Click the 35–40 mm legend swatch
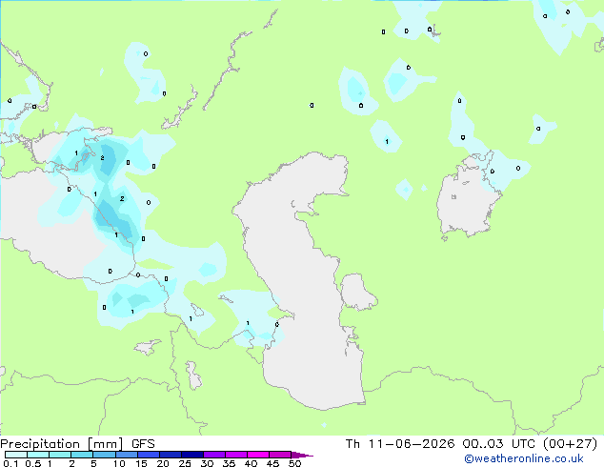The image size is (604, 467). click(x=236, y=455)
